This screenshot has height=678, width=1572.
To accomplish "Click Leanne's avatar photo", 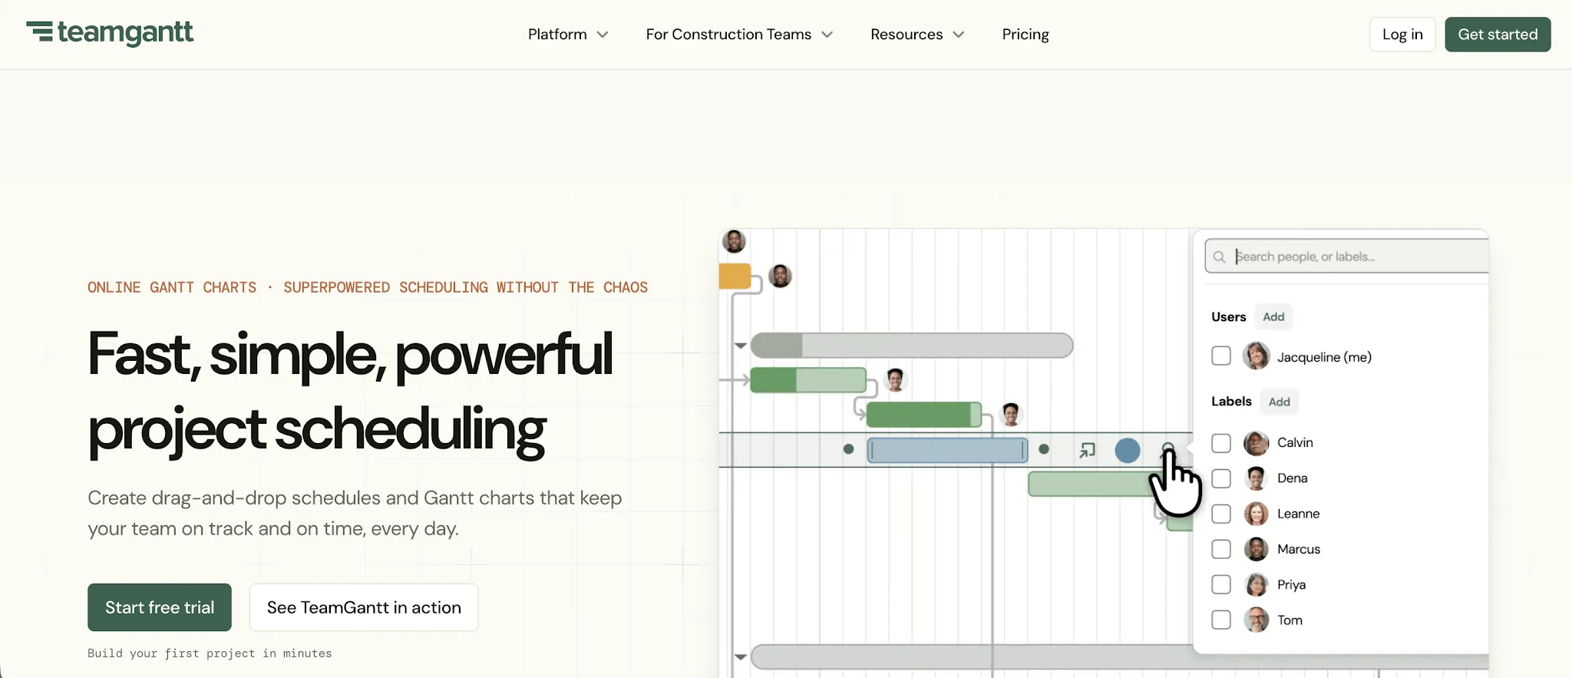I will [1256, 514].
